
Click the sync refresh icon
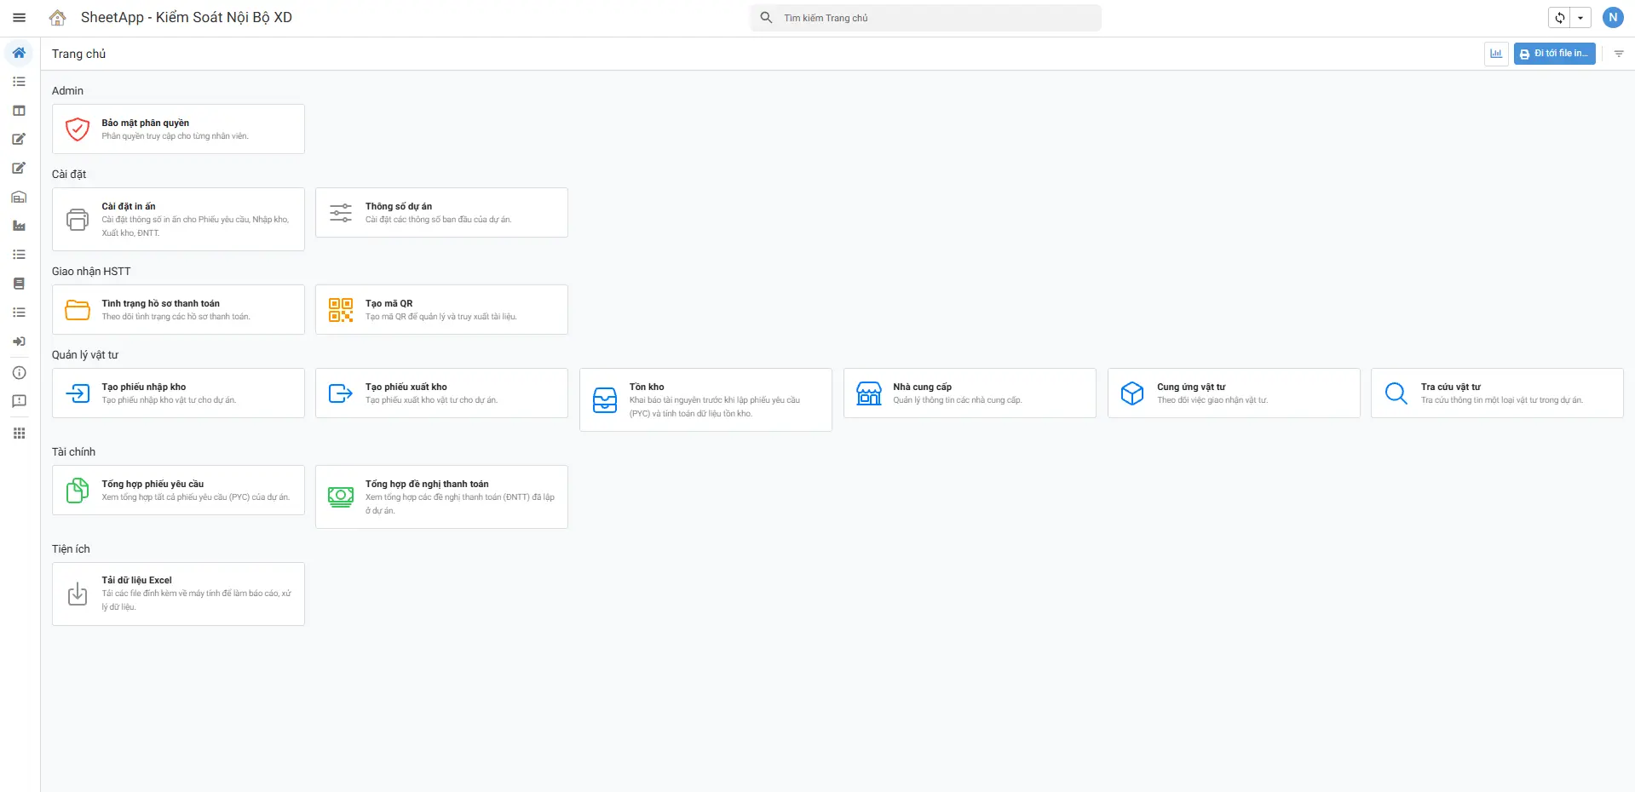(1559, 17)
